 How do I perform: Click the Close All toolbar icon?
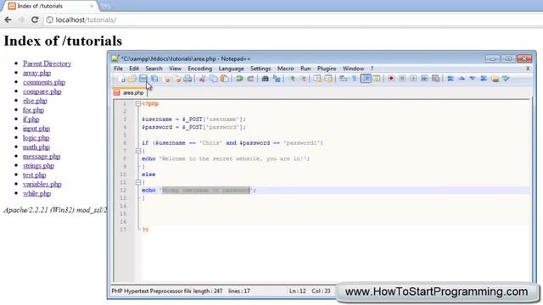177,79
